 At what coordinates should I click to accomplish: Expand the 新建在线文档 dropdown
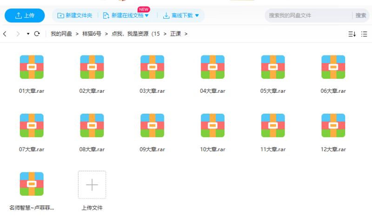[147, 16]
